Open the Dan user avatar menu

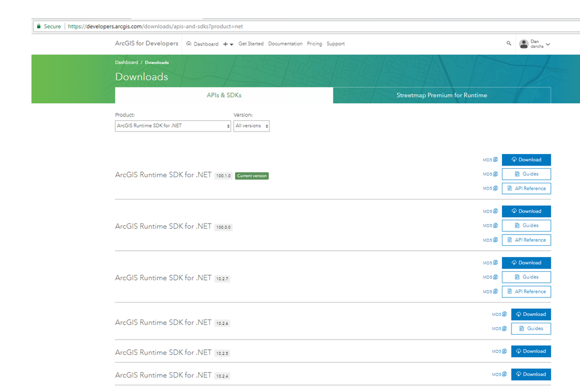pos(523,44)
